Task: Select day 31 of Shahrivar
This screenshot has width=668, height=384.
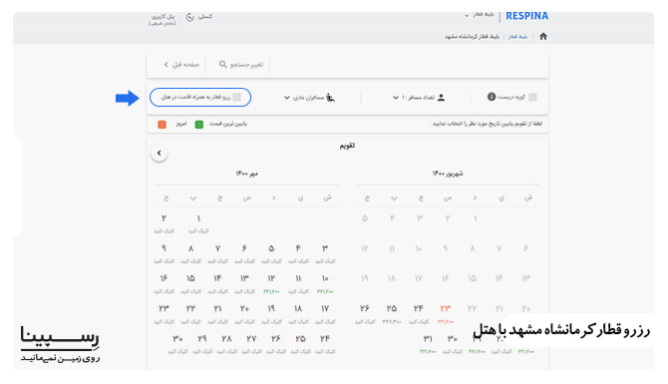Action: point(428,343)
